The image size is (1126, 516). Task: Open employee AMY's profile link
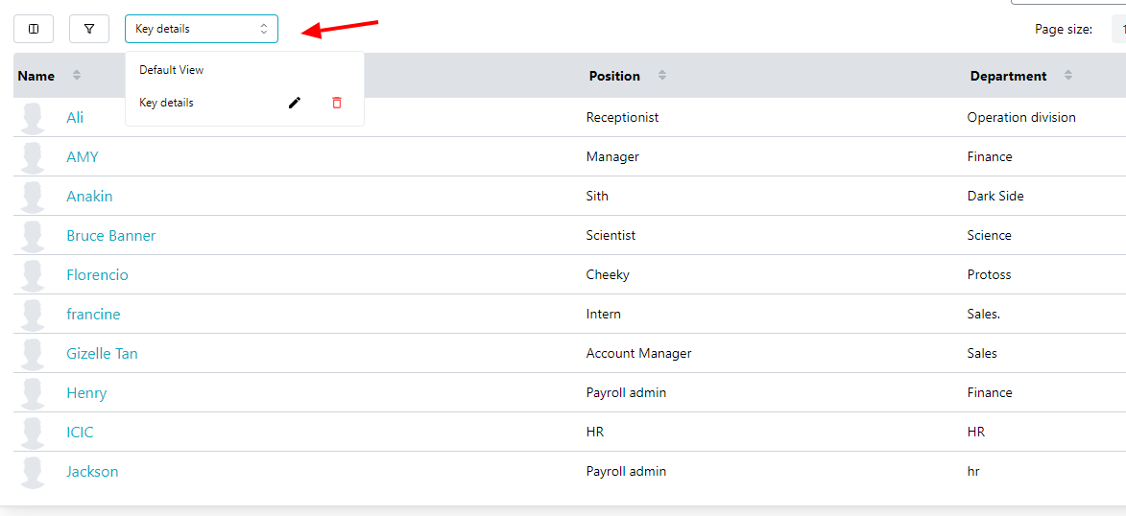pyautogui.click(x=83, y=156)
